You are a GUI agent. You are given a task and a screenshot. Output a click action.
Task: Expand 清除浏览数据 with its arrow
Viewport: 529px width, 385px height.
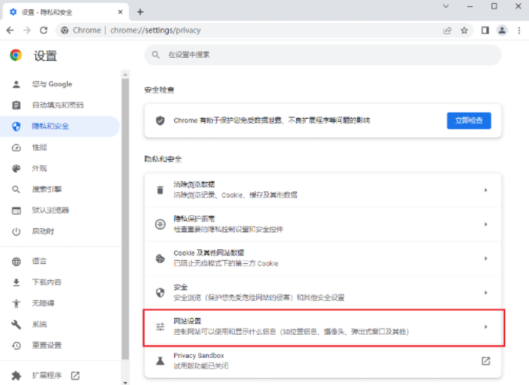486,190
